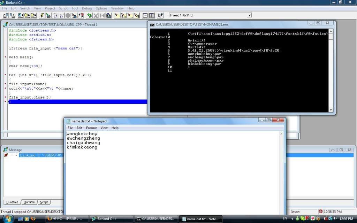Click the gray circle pause toolbar icon

tap(68, 15)
